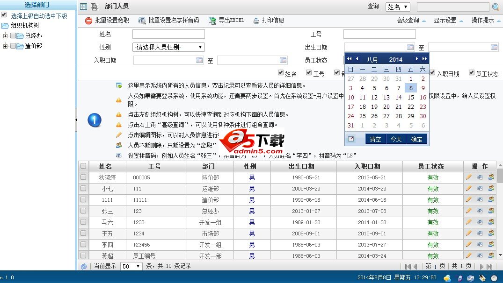Click the refresh icon at bottom left
Viewport: 503px width, 283px height.
pyautogui.click(x=84, y=265)
